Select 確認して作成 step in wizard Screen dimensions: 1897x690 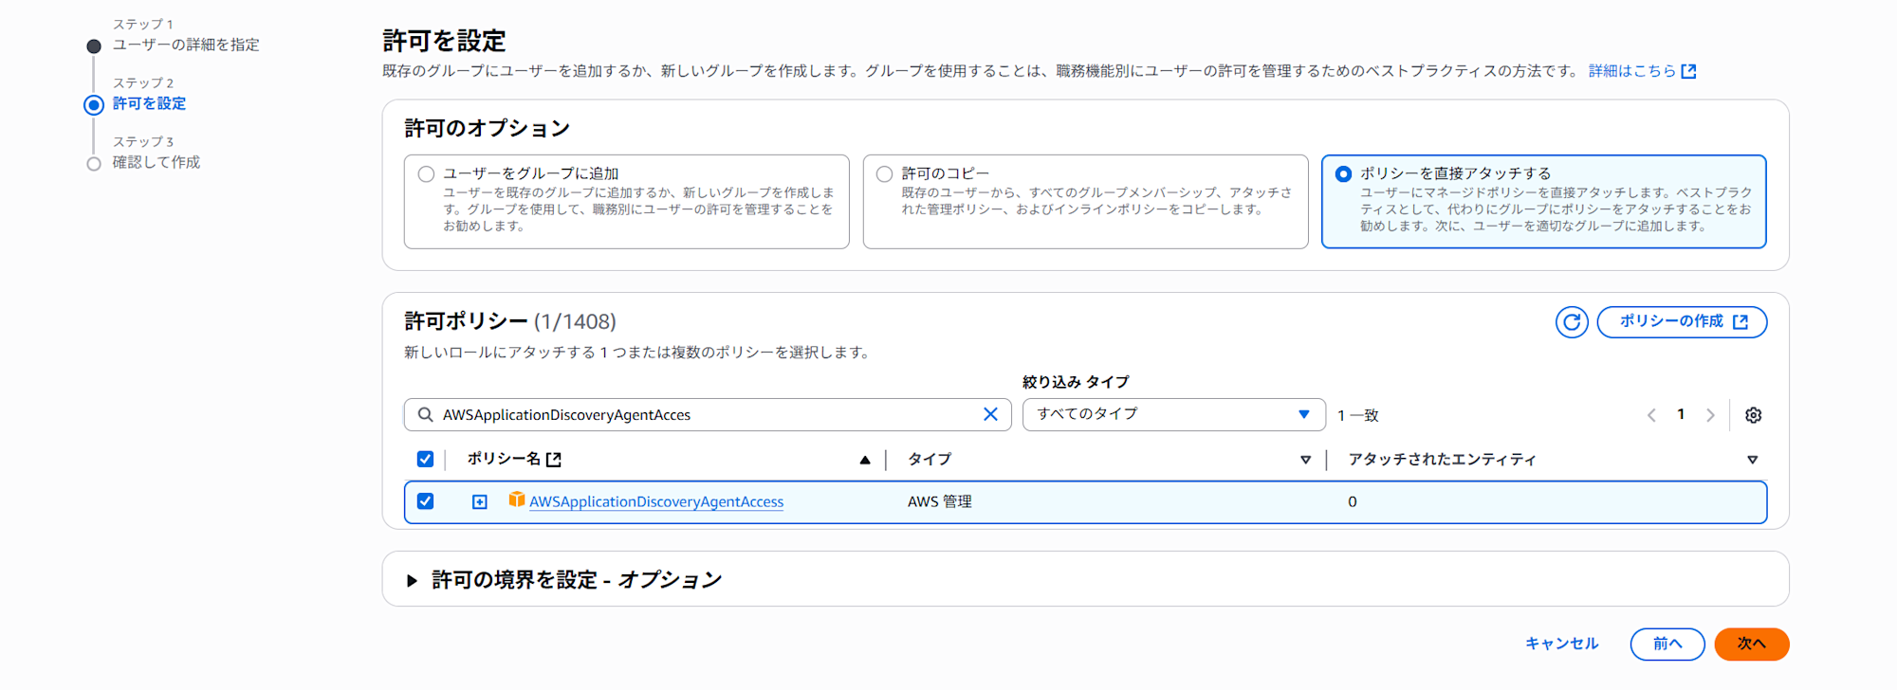point(157,162)
